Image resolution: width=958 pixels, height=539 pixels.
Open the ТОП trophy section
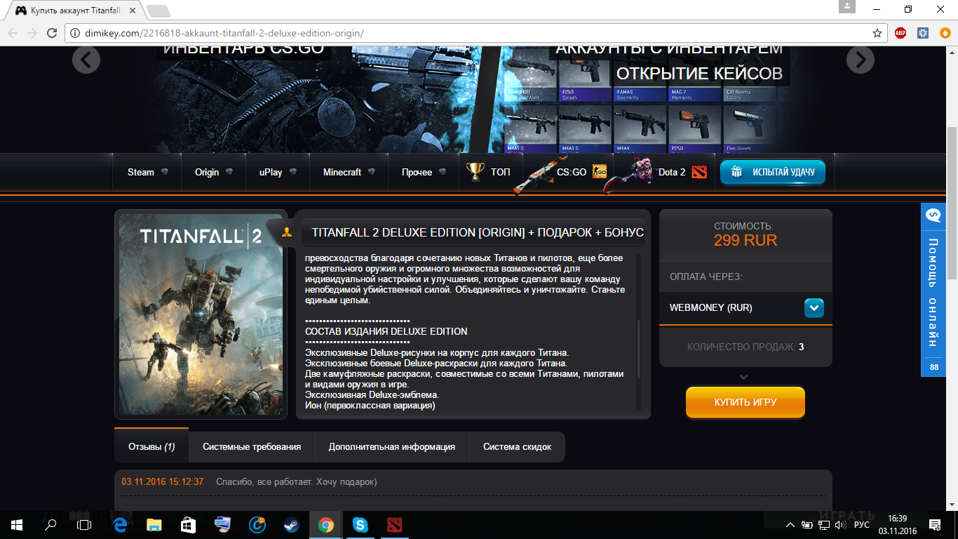pyautogui.click(x=489, y=172)
